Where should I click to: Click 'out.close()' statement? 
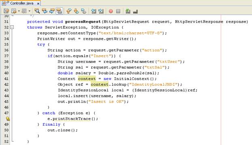pyautogui.click(x=63, y=130)
